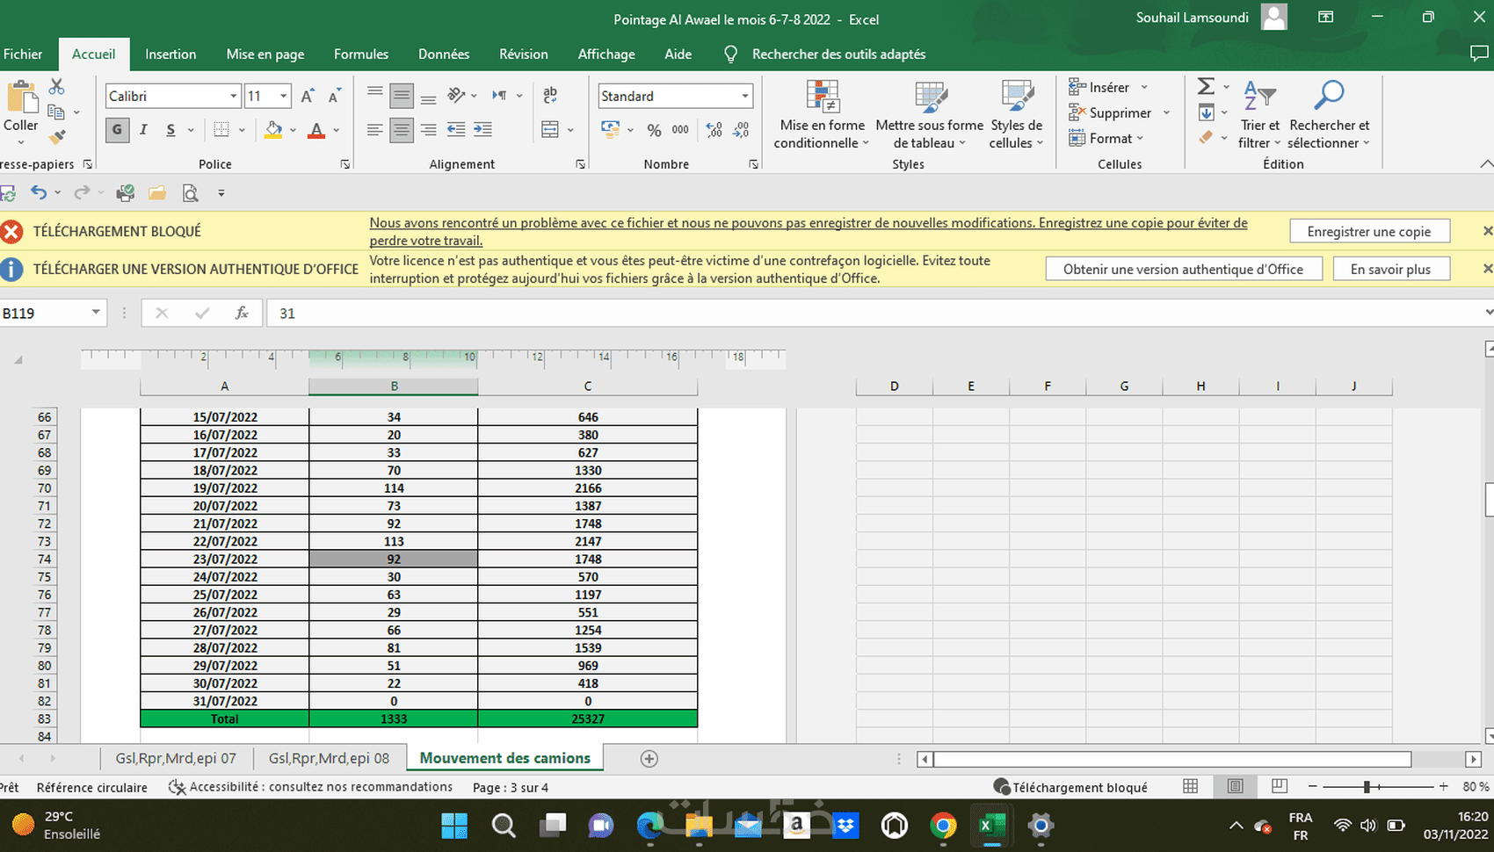Switch to the Formules tab
Screen dimensions: 1494x852
pyautogui.click(x=361, y=54)
